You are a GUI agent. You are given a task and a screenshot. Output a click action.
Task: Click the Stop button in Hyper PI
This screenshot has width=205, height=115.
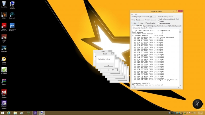tap(142, 23)
